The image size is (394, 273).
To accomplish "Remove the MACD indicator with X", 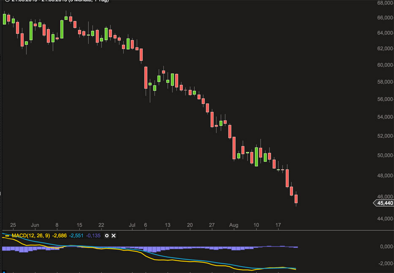I will click(x=114, y=235).
